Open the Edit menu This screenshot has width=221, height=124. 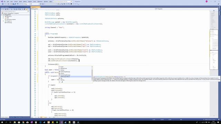tap(8, 1)
